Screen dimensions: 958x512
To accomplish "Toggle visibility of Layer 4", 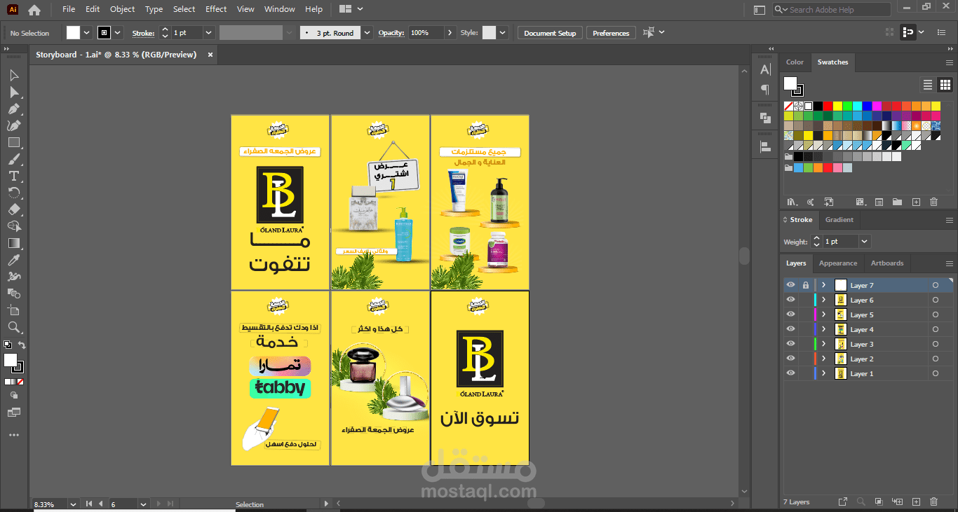I will [790, 329].
